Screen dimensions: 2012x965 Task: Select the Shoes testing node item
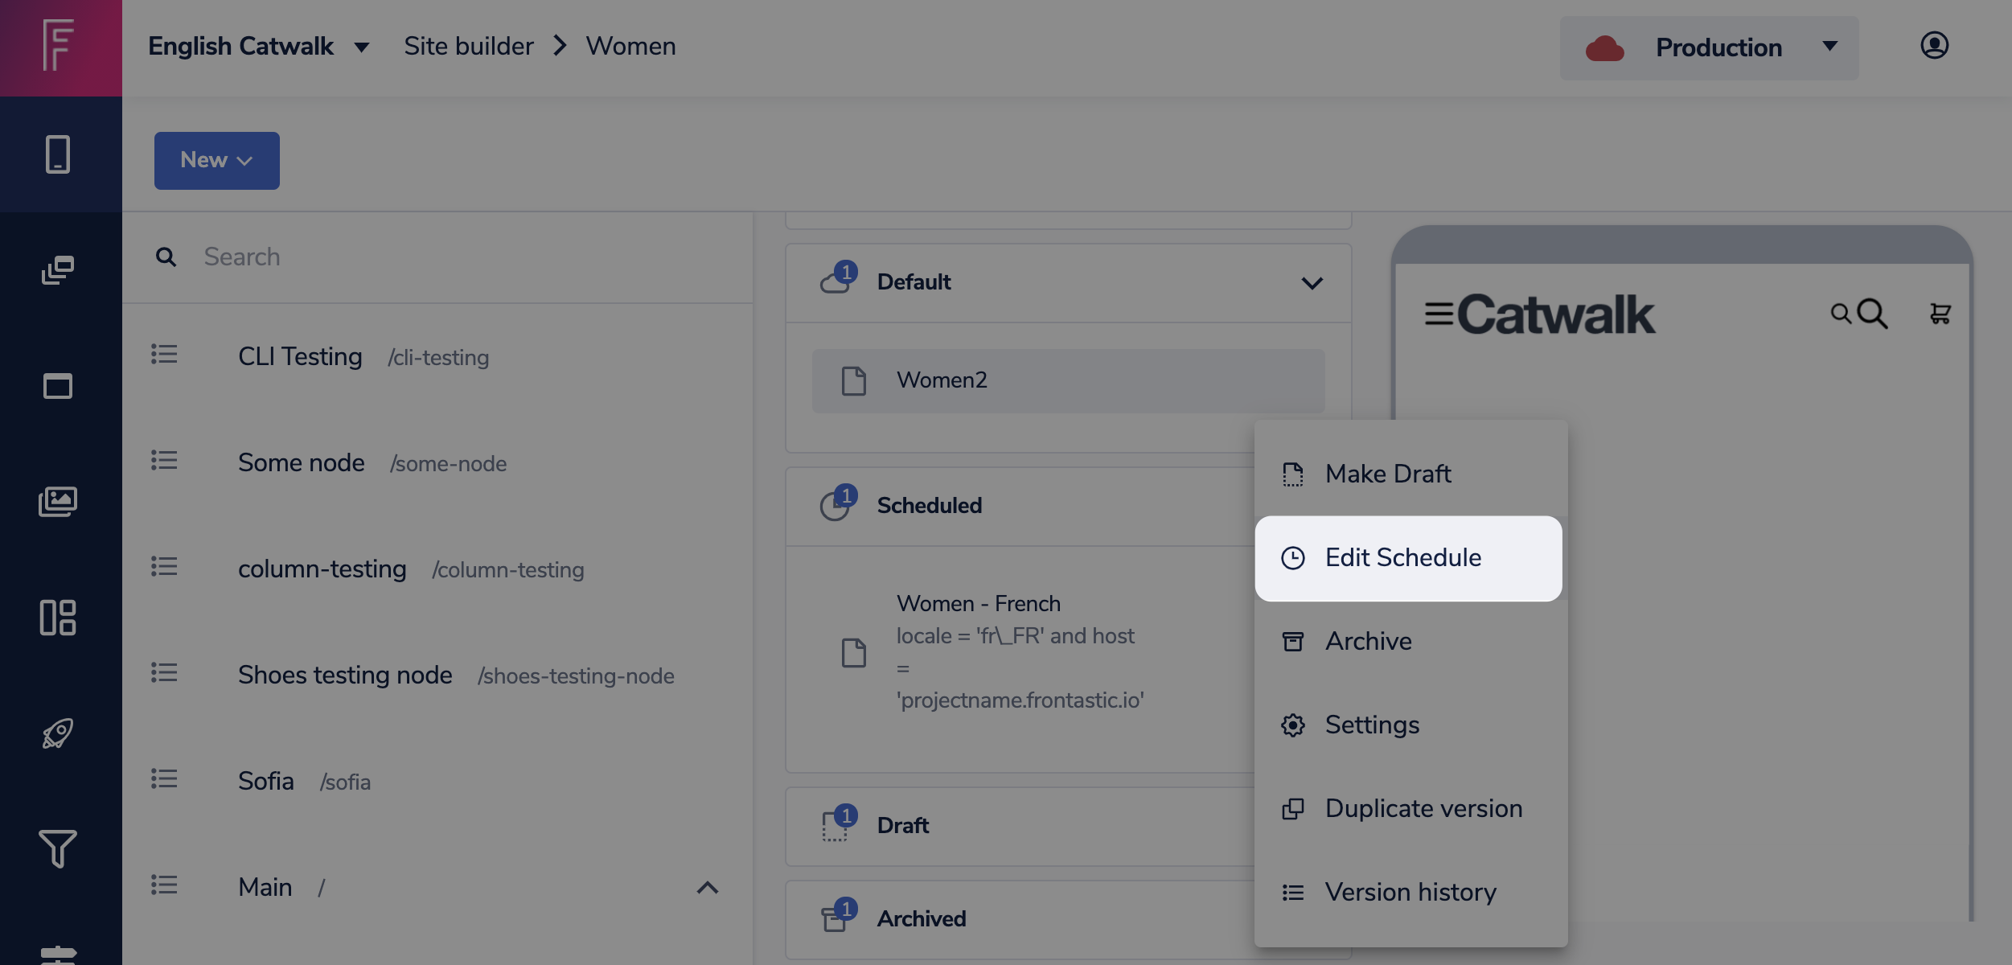[345, 675]
